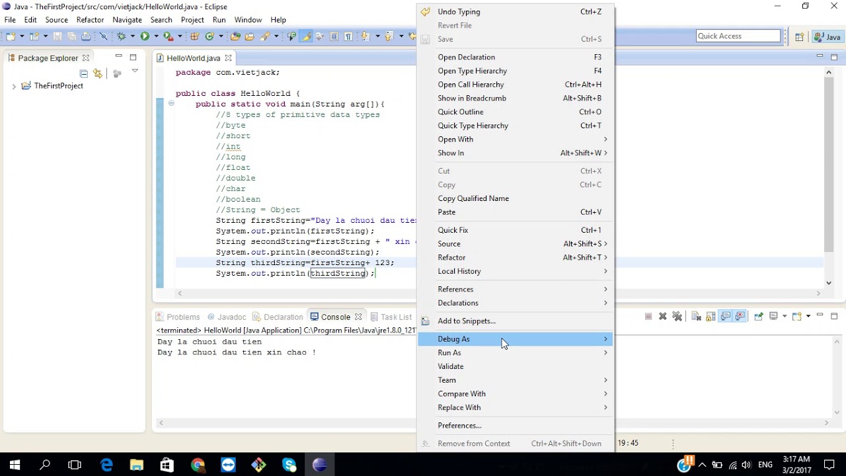Click the Open Type toolbar icon
846x476 pixels.
tap(236, 36)
